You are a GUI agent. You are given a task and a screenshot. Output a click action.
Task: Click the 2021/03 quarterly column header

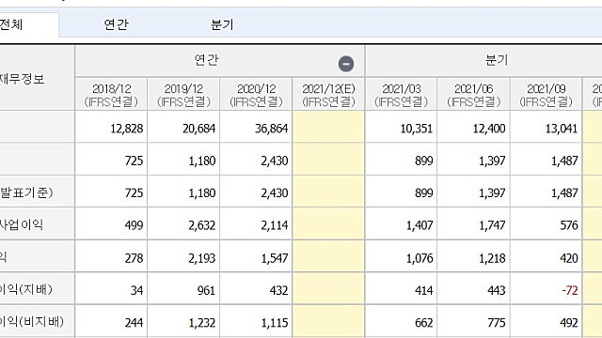[402, 95]
